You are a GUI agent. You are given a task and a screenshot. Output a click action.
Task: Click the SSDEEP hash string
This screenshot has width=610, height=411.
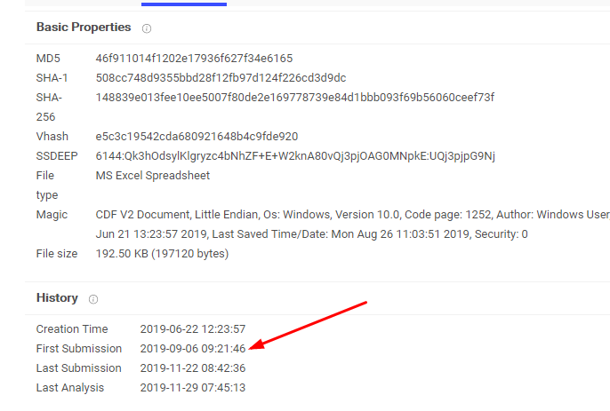tap(295, 156)
